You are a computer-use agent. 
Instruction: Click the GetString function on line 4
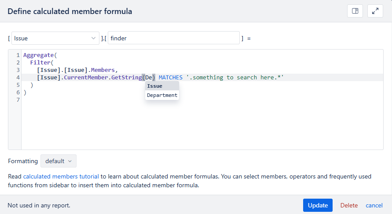[127, 78]
